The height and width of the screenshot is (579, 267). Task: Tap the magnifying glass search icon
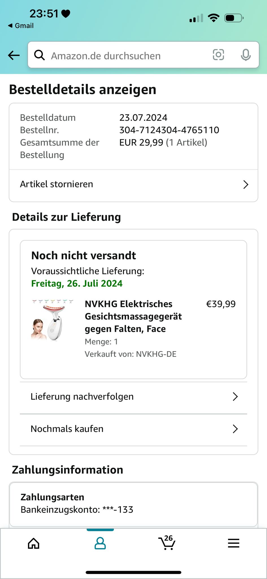tap(39, 55)
